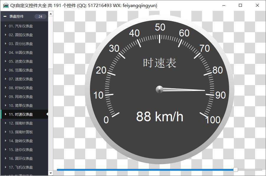The image size is (266, 176).
Task: Select 02. 圆弧仪表盘 in sidebar
Action: [x=21, y=35]
